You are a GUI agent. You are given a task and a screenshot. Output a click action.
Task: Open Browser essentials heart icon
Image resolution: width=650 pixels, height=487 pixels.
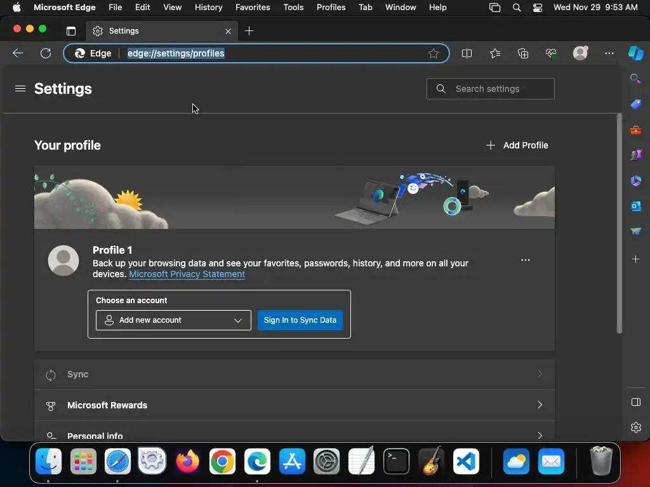551,53
